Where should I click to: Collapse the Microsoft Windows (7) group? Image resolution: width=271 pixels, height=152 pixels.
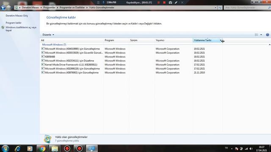[54, 45]
